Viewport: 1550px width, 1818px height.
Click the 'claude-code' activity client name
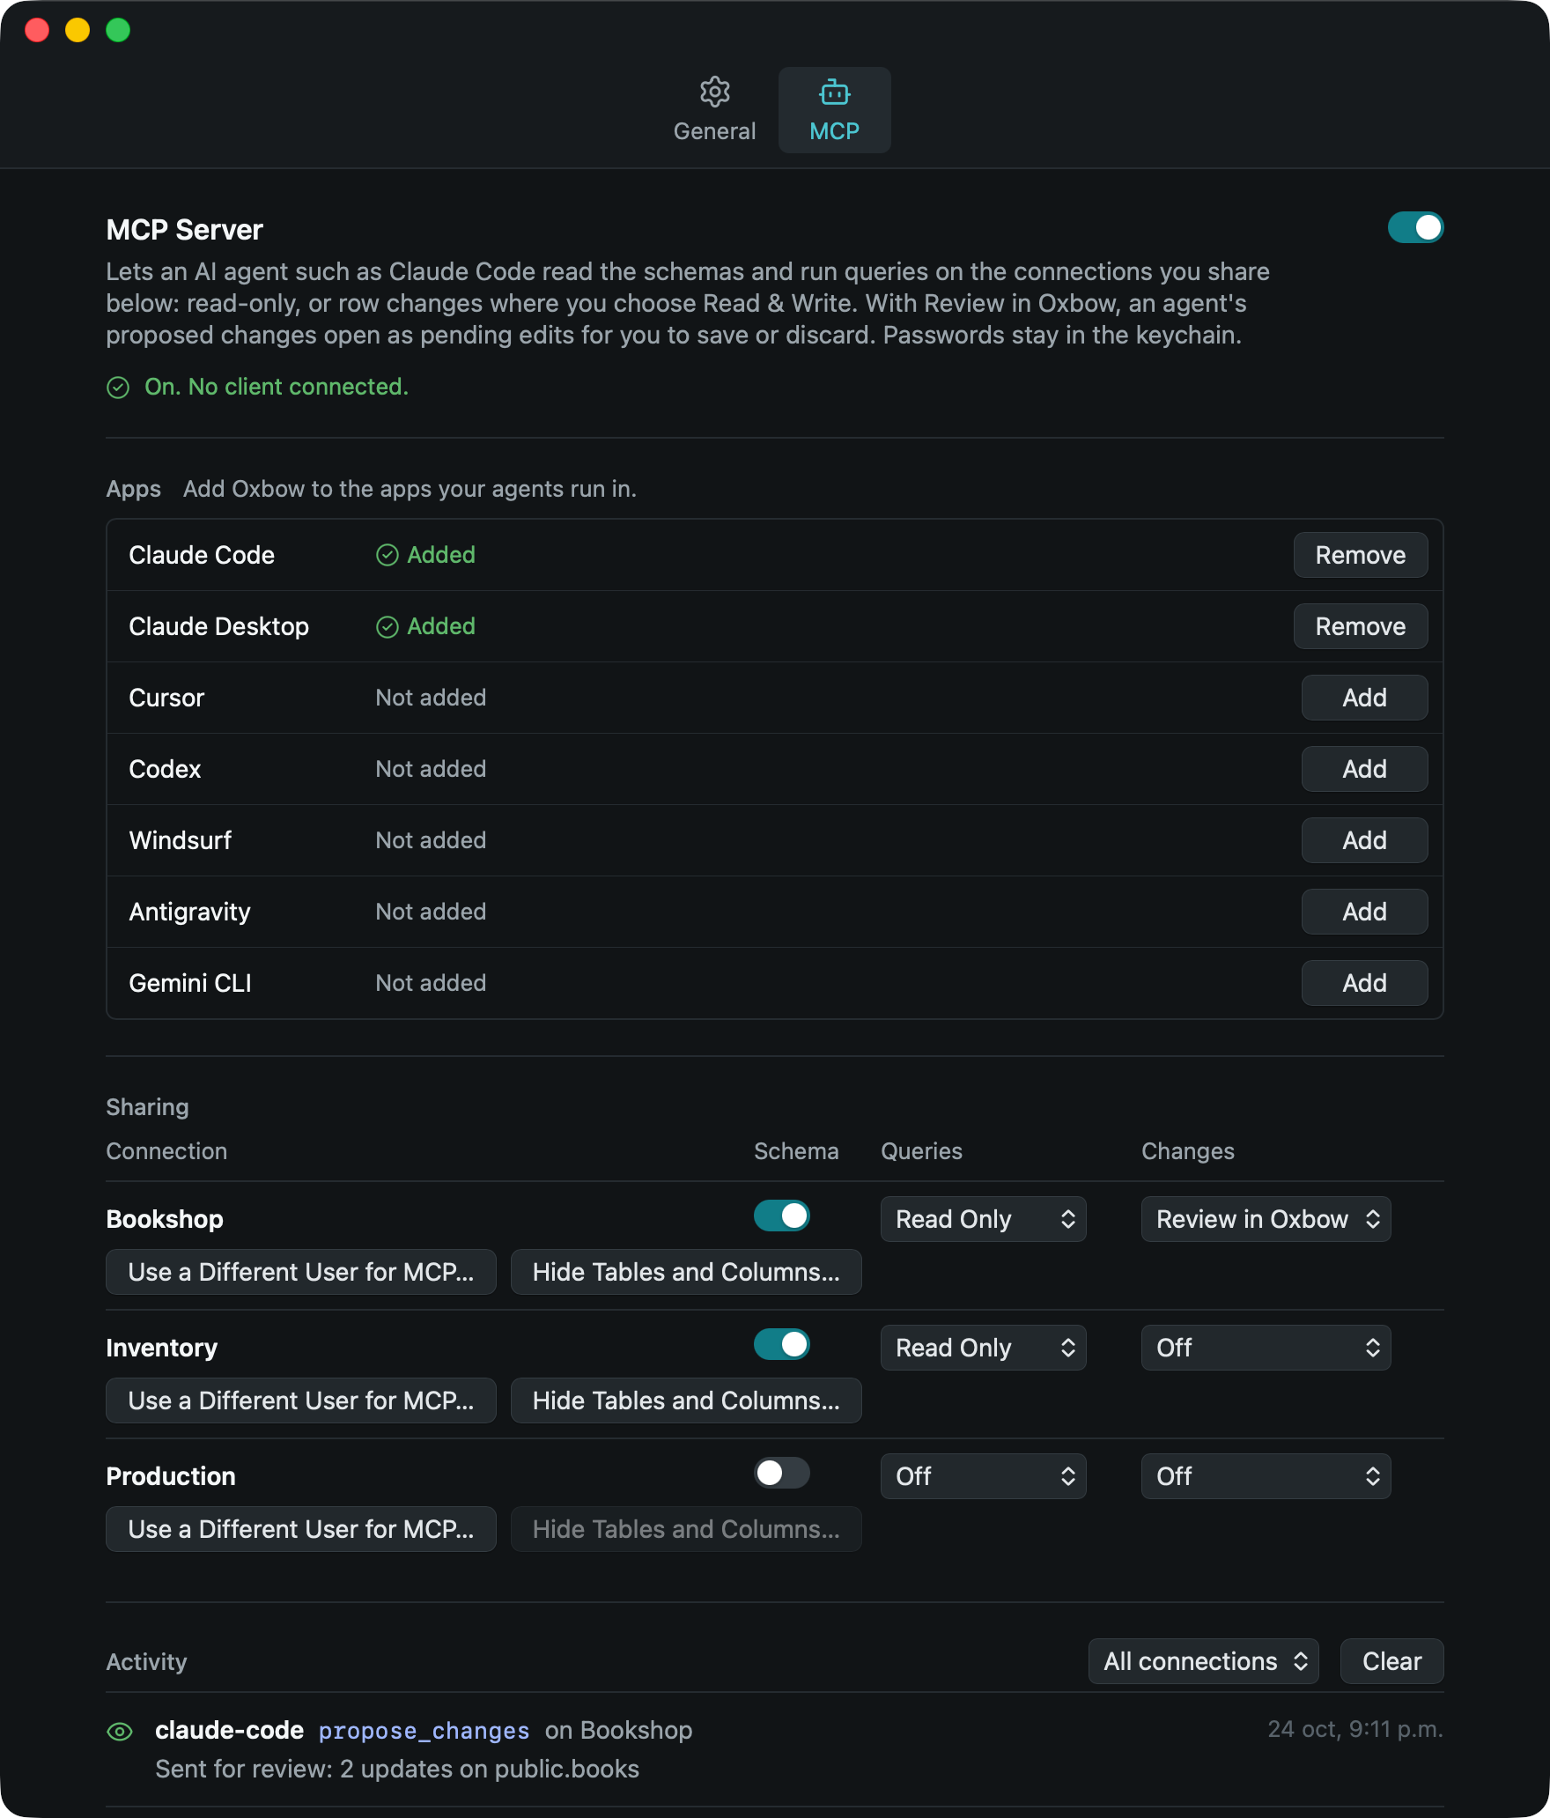pos(230,1730)
